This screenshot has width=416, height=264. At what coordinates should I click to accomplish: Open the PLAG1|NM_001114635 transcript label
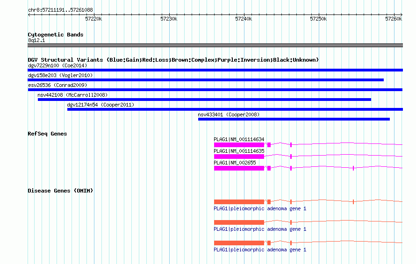239,151
